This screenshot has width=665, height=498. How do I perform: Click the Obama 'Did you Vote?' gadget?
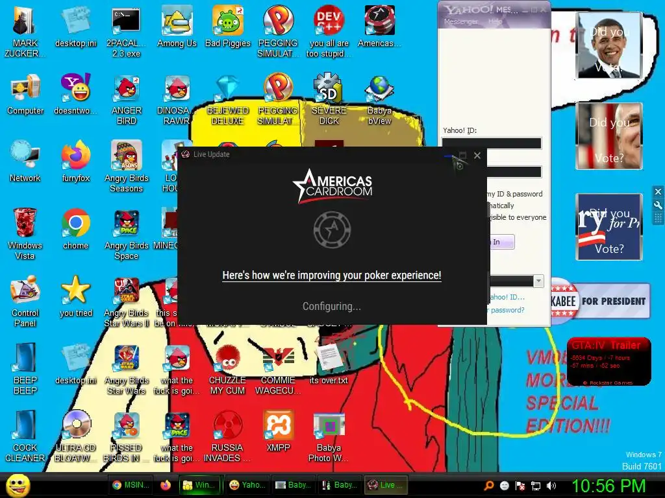coord(609,45)
